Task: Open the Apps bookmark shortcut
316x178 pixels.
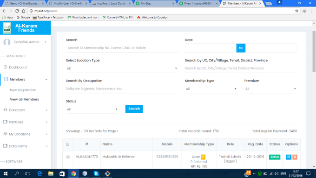Action: [x=8, y=17]
